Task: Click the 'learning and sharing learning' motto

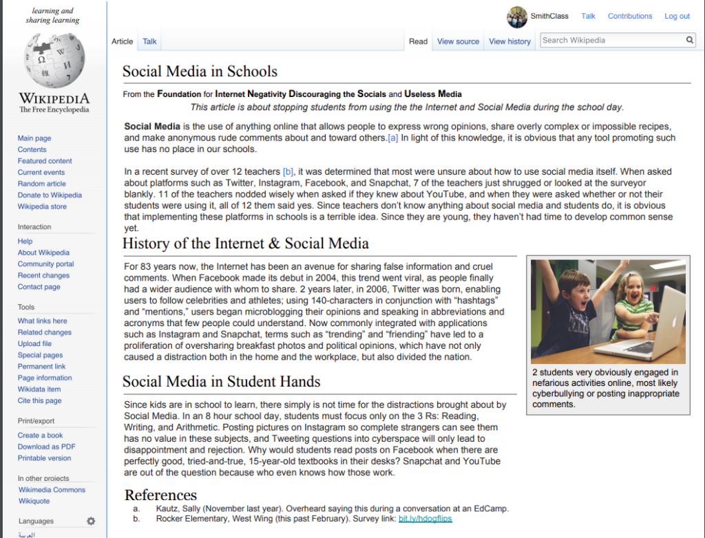Action: tap(52, 15)
